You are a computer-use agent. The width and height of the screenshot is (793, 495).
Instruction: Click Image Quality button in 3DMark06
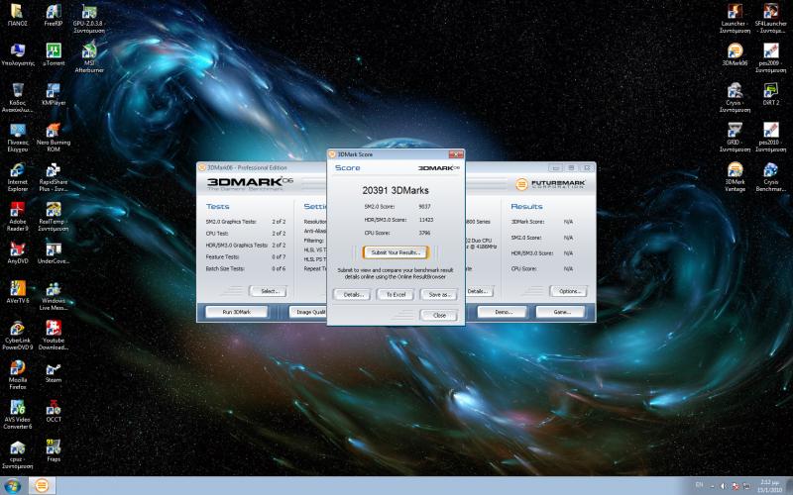[x=308, y=312]
